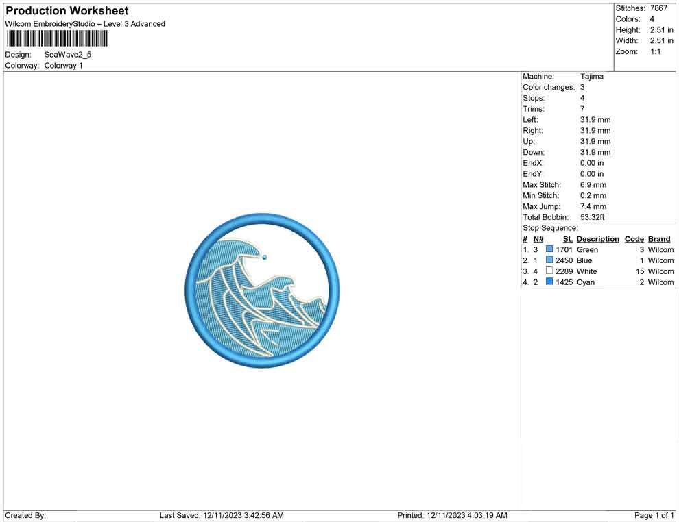This screenshot has height=522, width=679.
Task: Click the Green 1701 thread color swatch
Action: coord(549,250)
